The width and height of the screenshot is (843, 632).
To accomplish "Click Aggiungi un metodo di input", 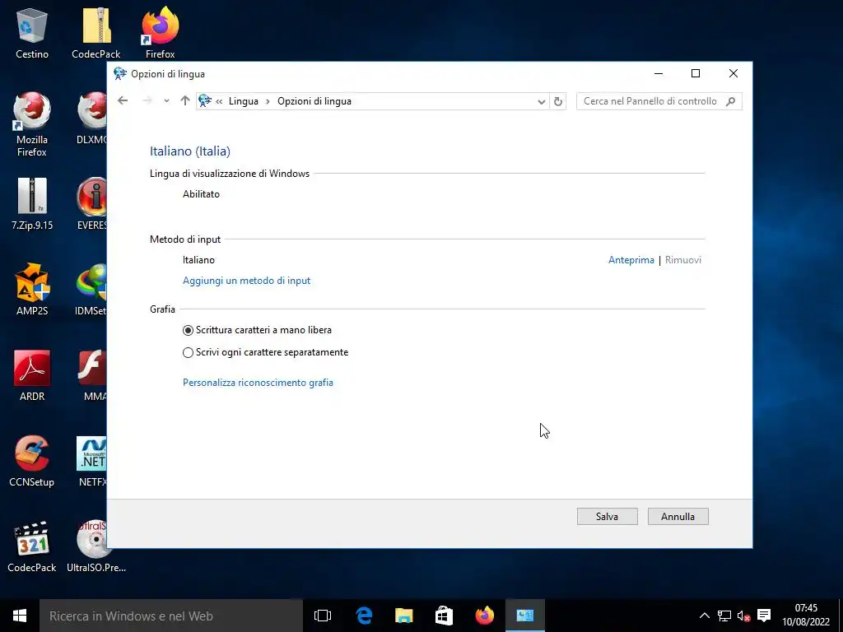I will 247,281.
